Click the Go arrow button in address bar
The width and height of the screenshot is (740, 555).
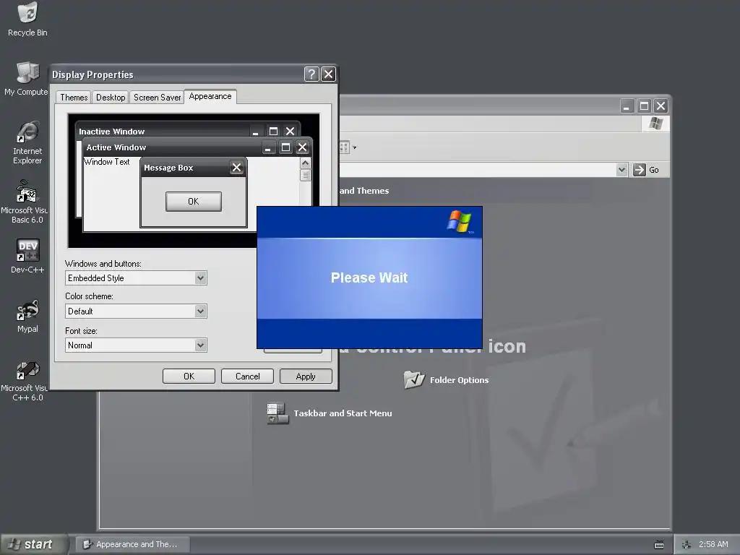(x=639, y=170)
